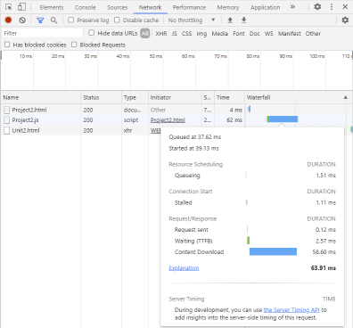Check Blocked Requests option
This screenshot has height=328, width=353.
click(x=74, y=45)
